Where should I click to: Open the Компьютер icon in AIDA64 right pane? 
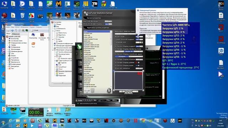pyautogui.click(x=33, y=36)
